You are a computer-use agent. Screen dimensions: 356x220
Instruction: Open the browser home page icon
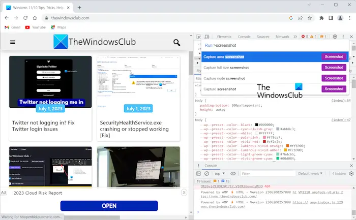coord(35,18)
